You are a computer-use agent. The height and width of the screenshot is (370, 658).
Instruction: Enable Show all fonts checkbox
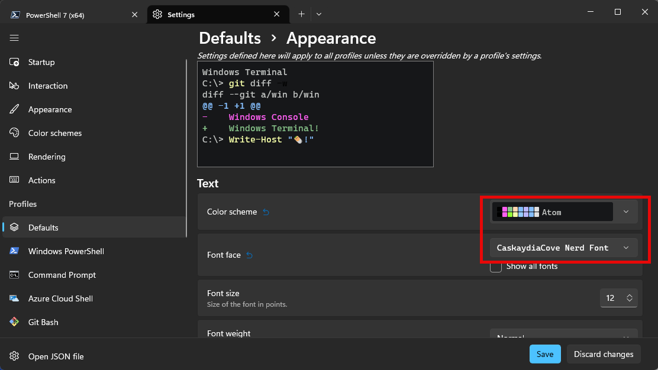[x=496, y=267]
